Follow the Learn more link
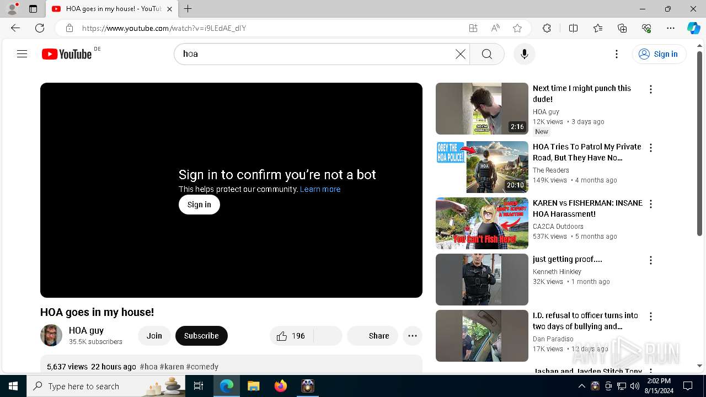 pyautogui.click(x=320, y=189)
